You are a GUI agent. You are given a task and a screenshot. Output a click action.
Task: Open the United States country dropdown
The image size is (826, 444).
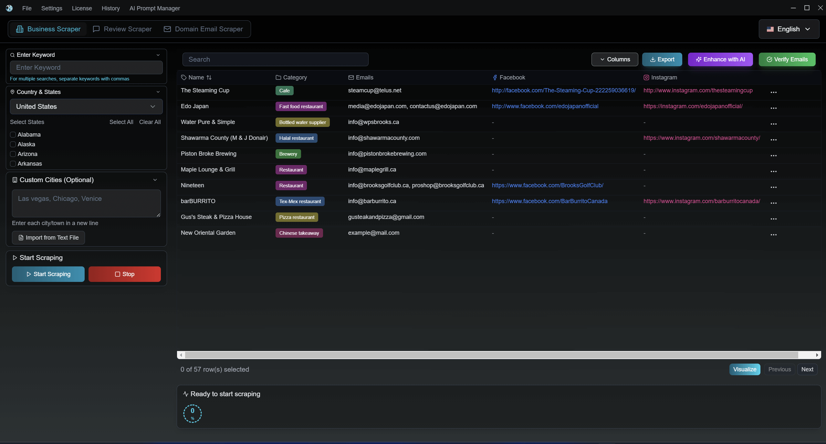(x=86, y=107)
